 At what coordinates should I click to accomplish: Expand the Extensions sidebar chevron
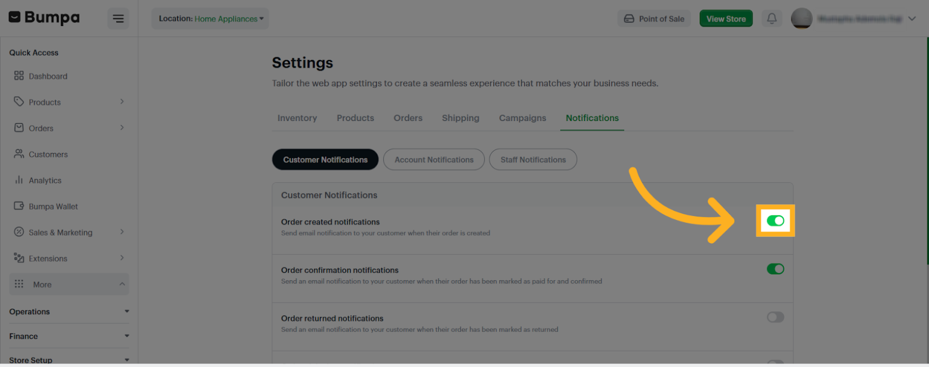[122, 258]
